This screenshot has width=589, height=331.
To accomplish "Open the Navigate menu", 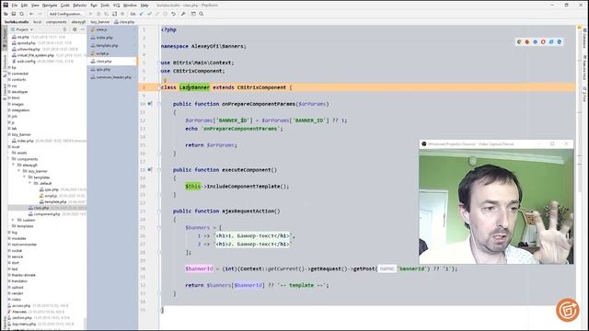I will [x=49, y=6].
